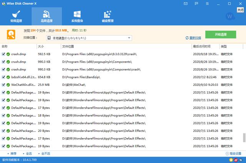Viewport: 246px width, 163px height.
Task: Click green status icon of Components\crash\ row
Action: click(x=8, y=69)
